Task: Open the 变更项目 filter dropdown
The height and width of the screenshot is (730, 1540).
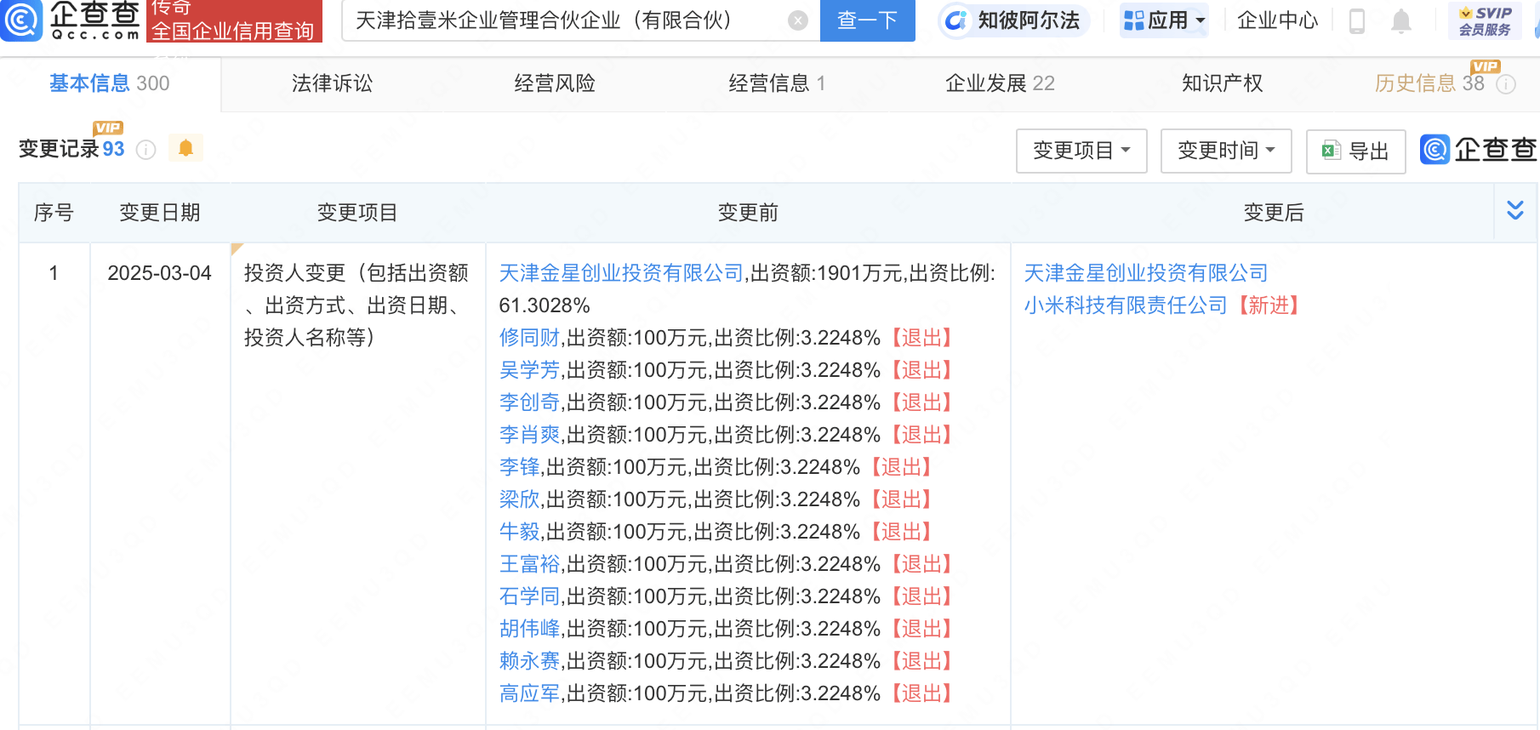Action: click(x=1081, y=151)
